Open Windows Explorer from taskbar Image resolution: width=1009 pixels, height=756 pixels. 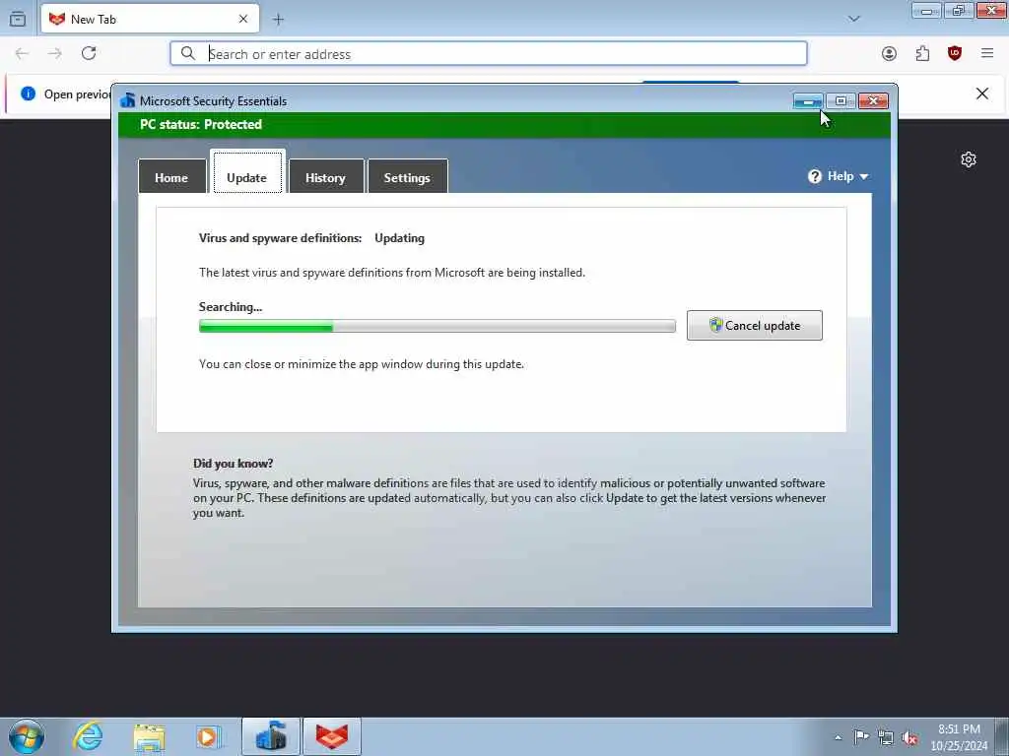point(149,736)
